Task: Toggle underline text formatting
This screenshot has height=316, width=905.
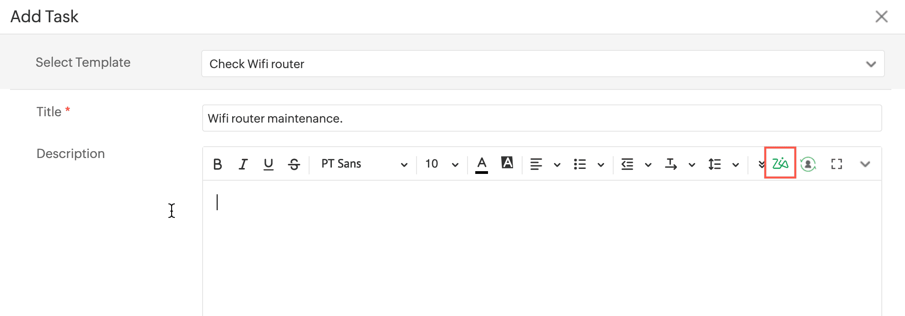Action: [269, 164]
